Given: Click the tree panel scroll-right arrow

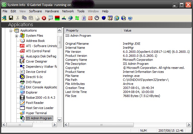Looking at the screenshot, I should tap(54, 125).
